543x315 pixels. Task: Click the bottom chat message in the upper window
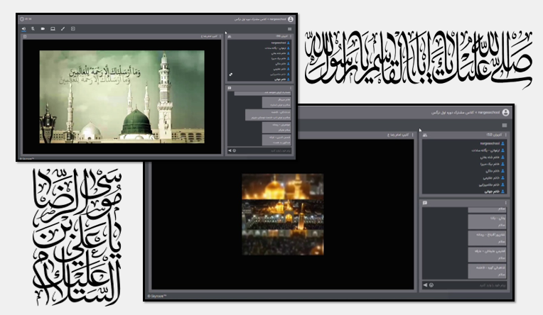click(x=276, y=140)
